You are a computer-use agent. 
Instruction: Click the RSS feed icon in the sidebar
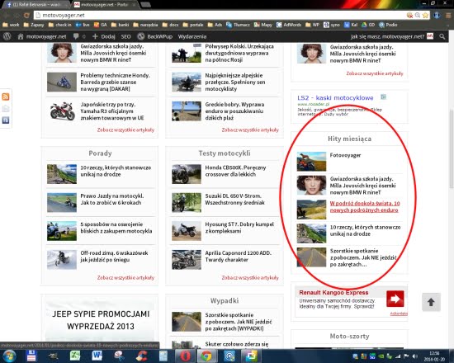click(x=6, y=97)
